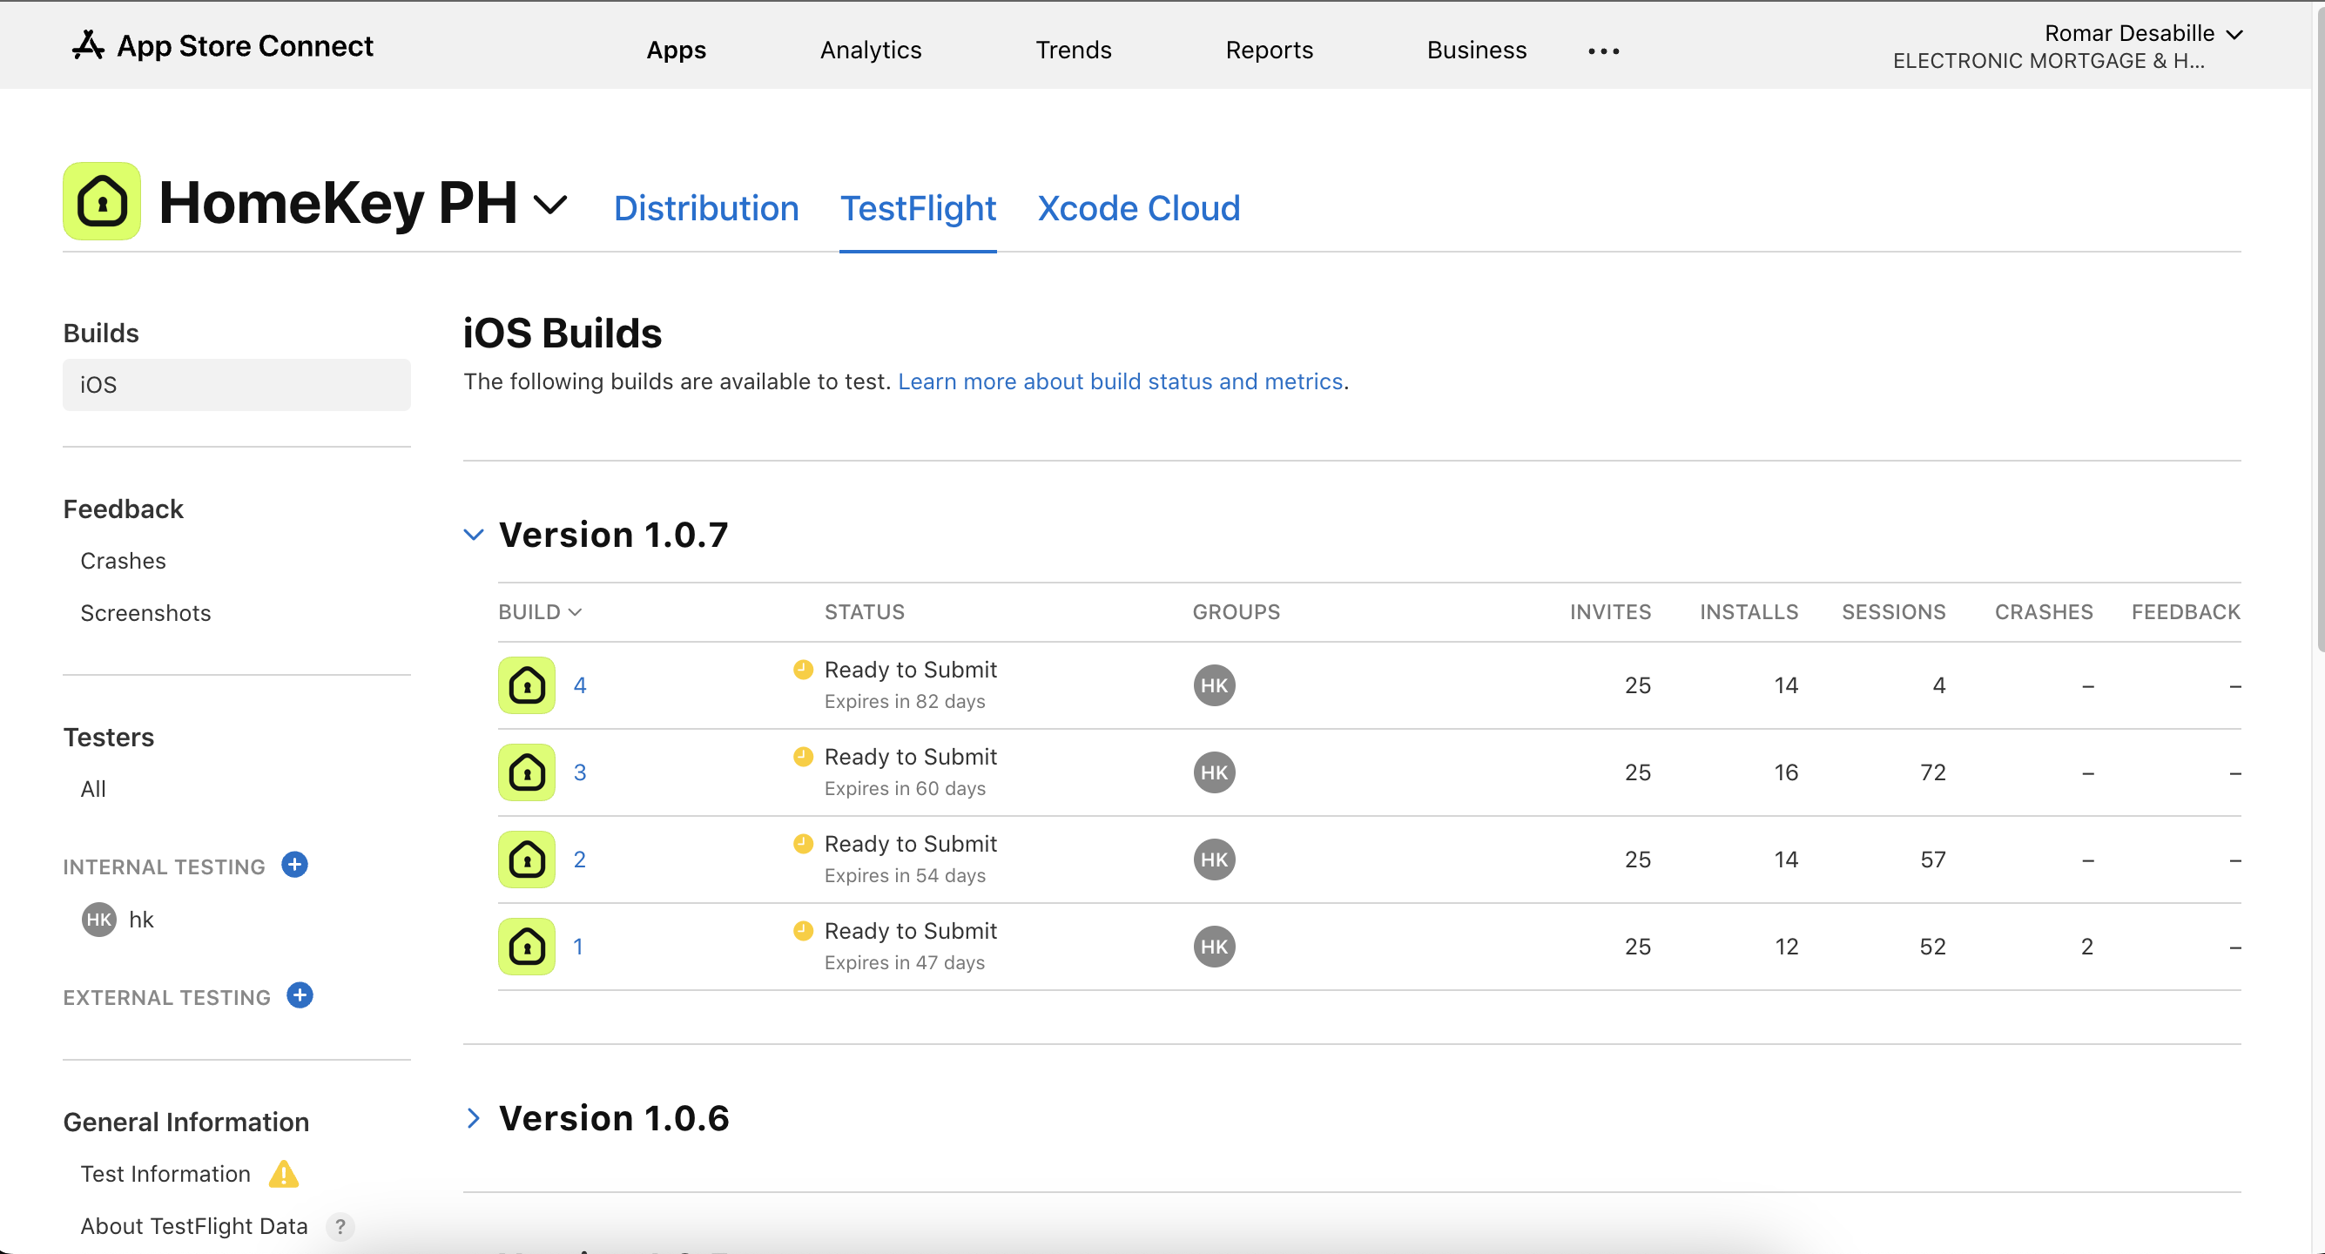
Task: Click the HK group badge for build 2
Action: 1214,860
